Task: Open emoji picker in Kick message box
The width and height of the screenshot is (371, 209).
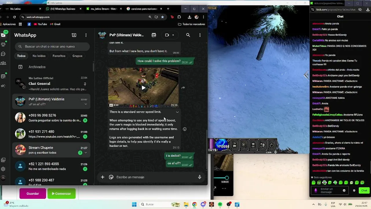Action: [x=344, y=190]
